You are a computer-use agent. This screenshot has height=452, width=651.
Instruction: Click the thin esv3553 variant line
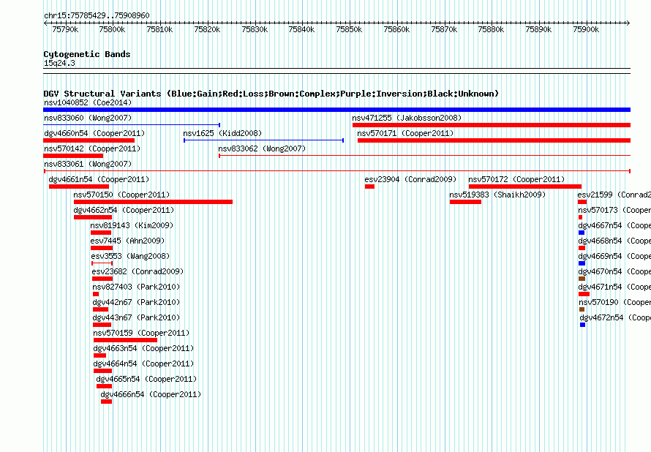pyautogui.click(x=102, y=263)
